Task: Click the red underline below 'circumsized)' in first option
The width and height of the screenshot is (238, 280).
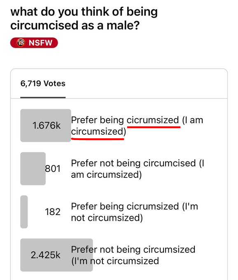Action: tap(98, 139)
